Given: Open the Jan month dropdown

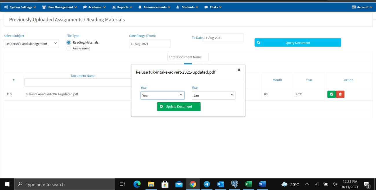Looking at the screenshot, I should point(214,95).
